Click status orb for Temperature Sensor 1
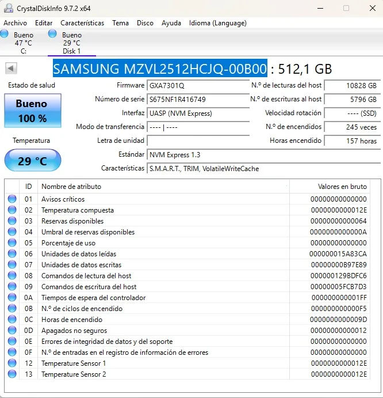The width and height of the screenshot is (383, 398). [12, 362]
